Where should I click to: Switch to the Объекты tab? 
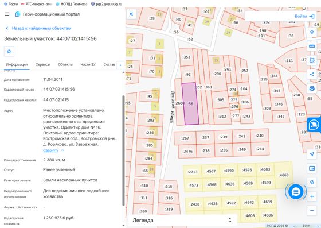(65, 64)
